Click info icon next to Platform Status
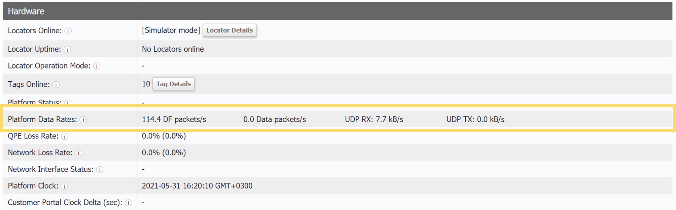Screen dimensions: 676x210 click(68, 102)
